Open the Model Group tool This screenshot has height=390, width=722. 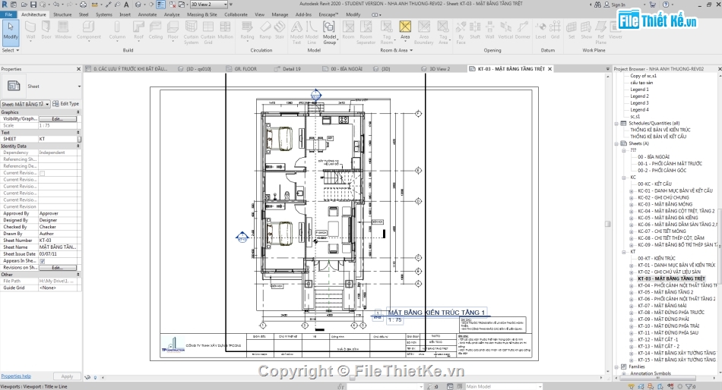click(329, 33)
